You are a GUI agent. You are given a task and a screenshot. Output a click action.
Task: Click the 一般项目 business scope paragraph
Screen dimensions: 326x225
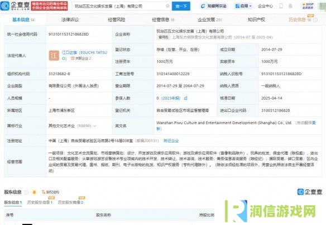click(183, 162)
